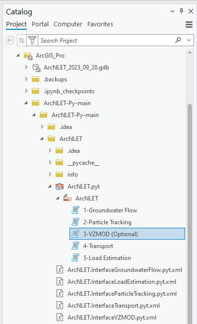
Task: Select the 5-Load Estimation tool label
Action: [x=107, y=258]
